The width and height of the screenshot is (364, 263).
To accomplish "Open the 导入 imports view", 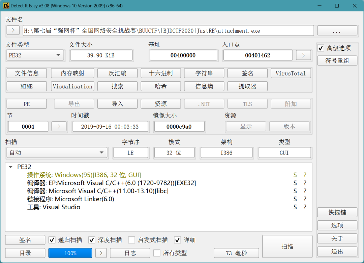I will point(117,104).
